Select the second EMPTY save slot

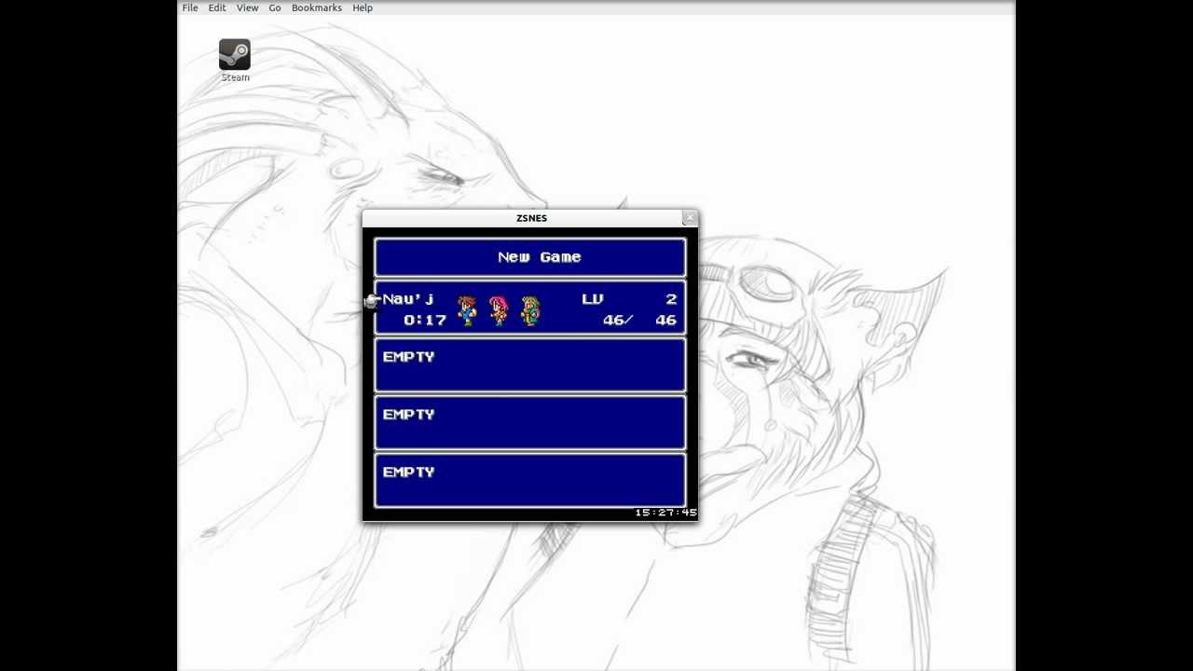529,423
